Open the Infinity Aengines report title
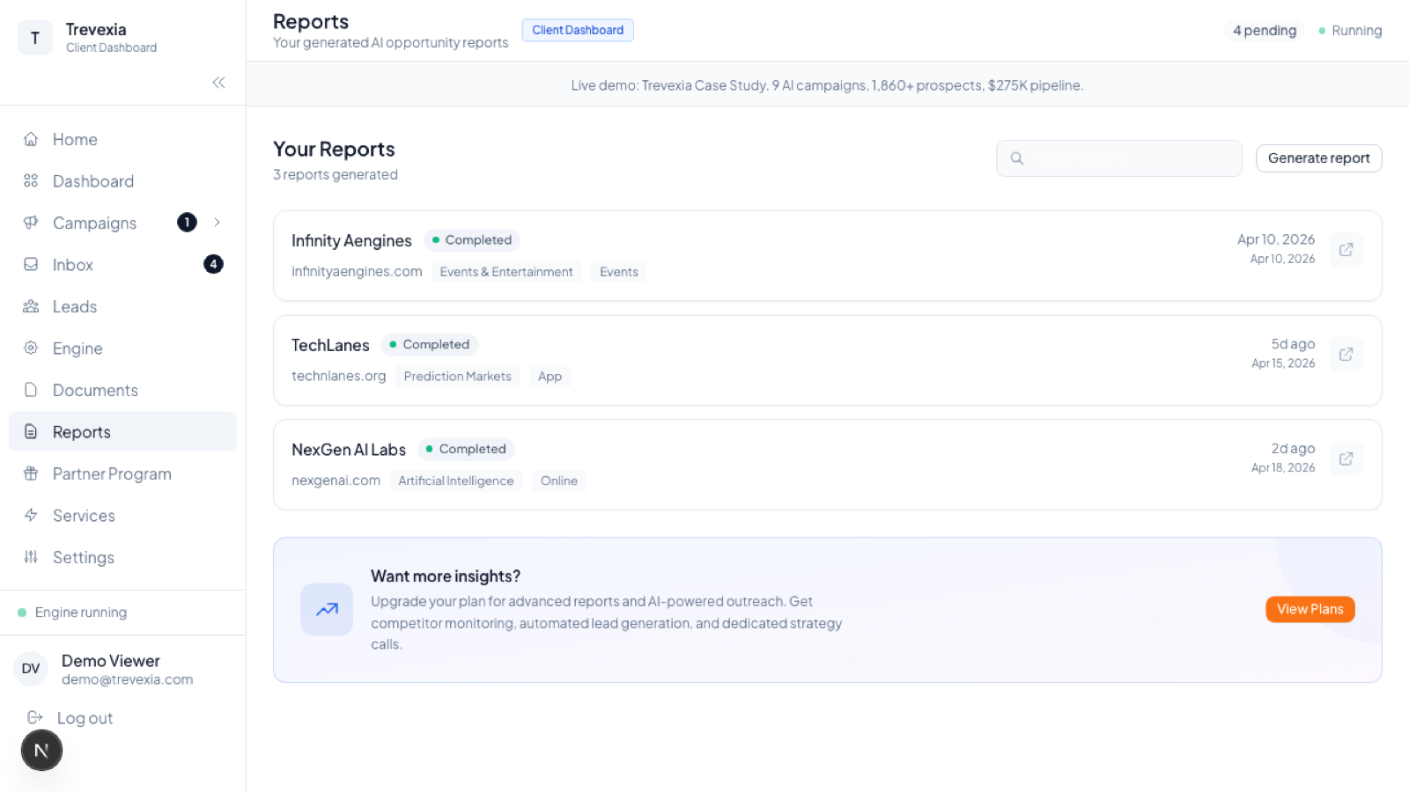 pyautogui.click(x=351, y=240)
